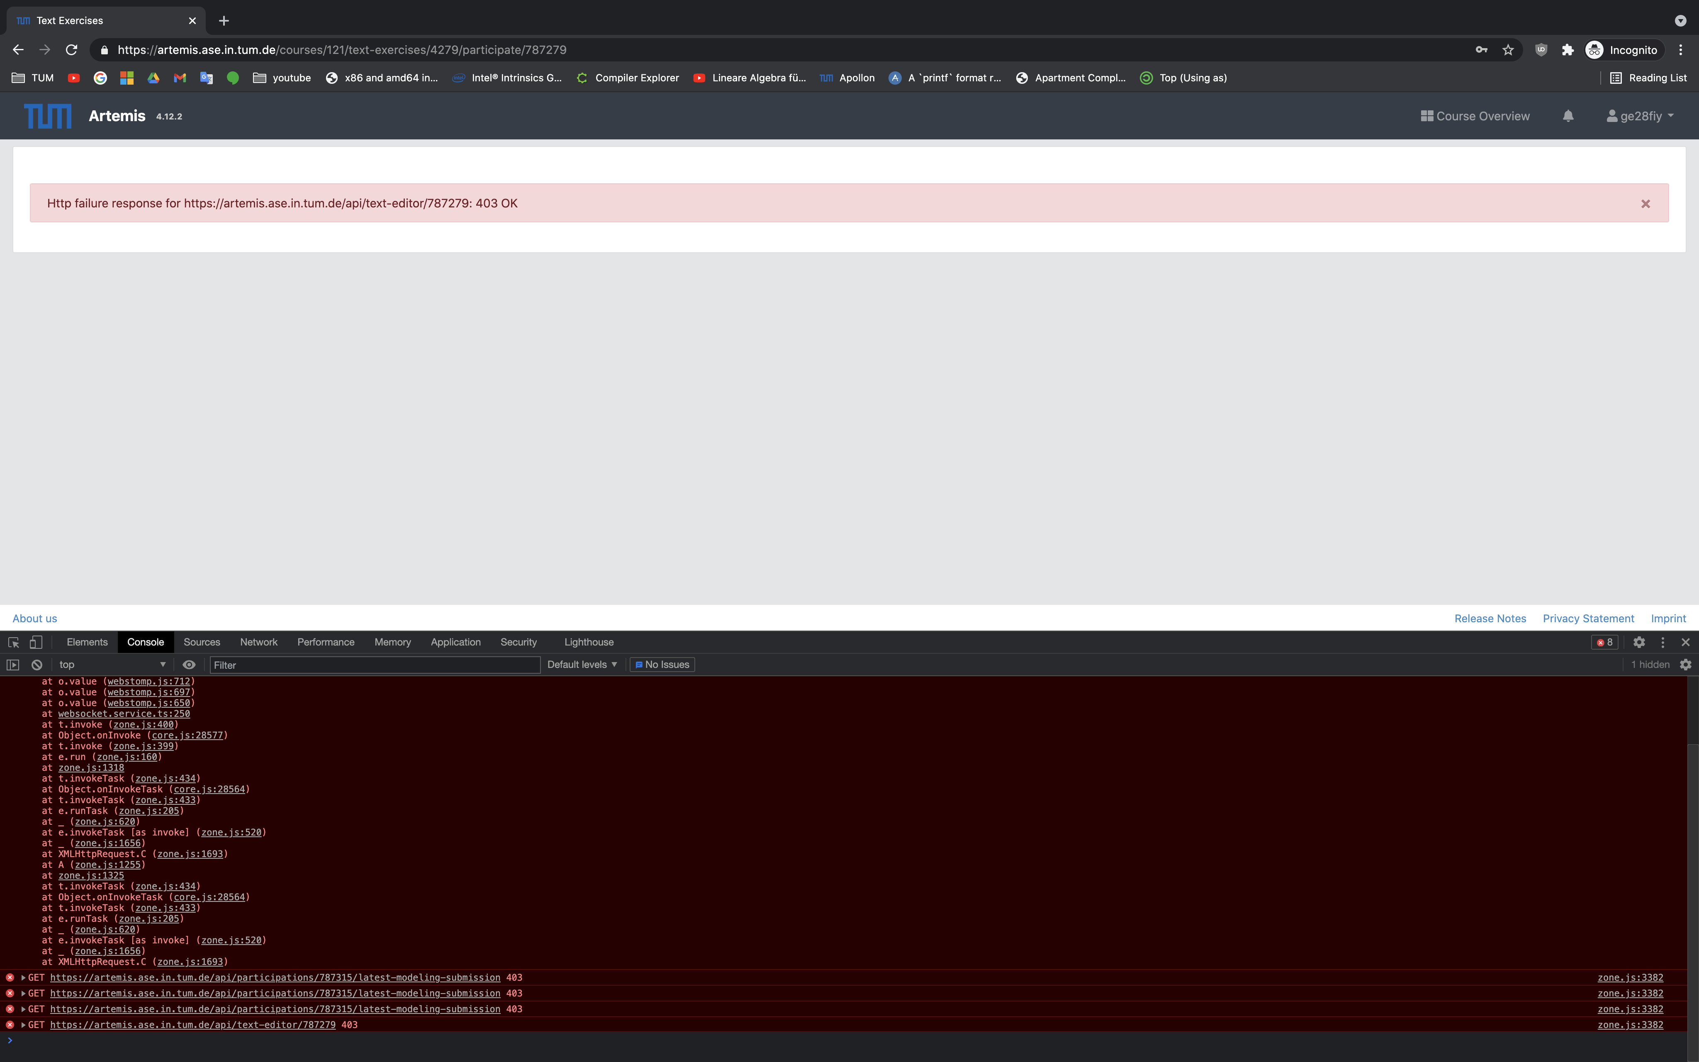Viewport: 1699px width, 1062px height.
Task: Clear the console with the ban icon
Action: (x=37, y=665)
